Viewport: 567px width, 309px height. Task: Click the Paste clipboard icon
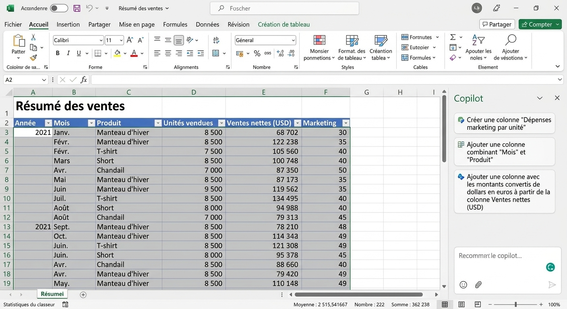click(19, 41)
